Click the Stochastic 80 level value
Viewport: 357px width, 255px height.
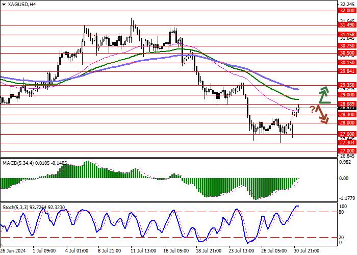point(342,212)
